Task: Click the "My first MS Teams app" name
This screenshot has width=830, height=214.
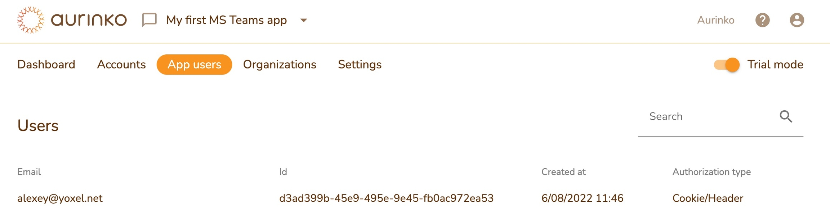Action: tap(226, 20)
